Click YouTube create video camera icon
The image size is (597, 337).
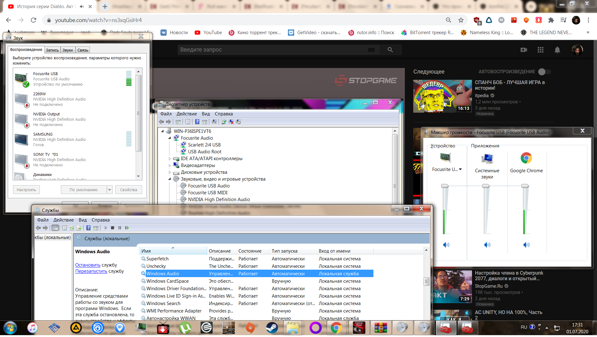(x=524, y=50)
